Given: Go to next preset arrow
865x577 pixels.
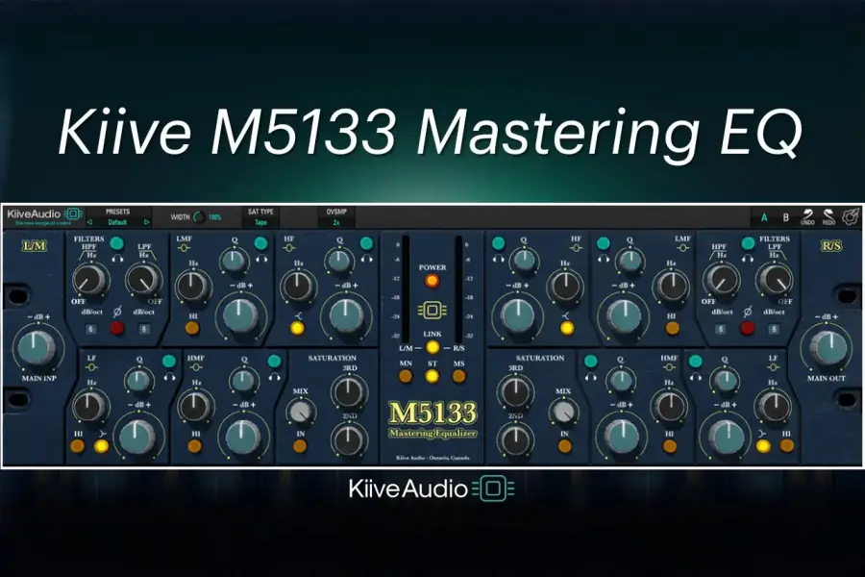Looking at the screenshot, I should pyautogui.click(x=146, y=222).
